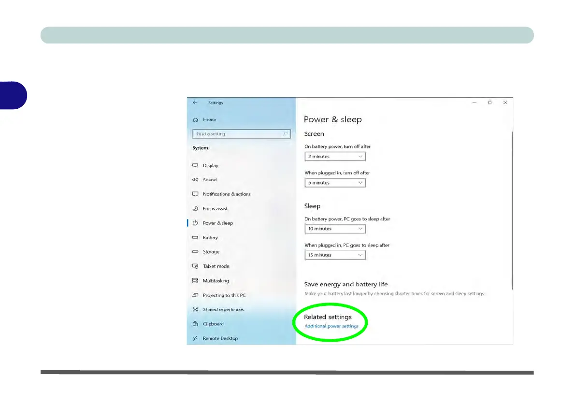Open Remote Desktop label in sidebar
Image resolution: width=575 pixels, height=405 pixels.
(220, 338)
